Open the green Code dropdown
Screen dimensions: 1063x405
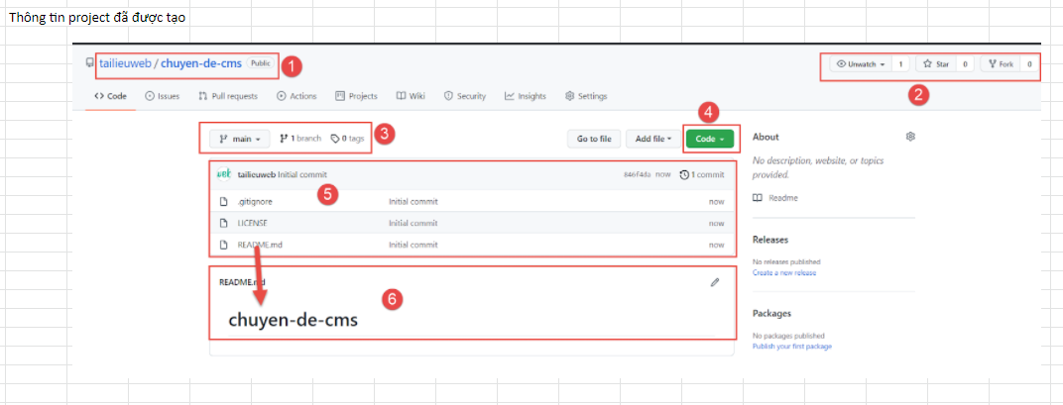(x=710, y=139)
